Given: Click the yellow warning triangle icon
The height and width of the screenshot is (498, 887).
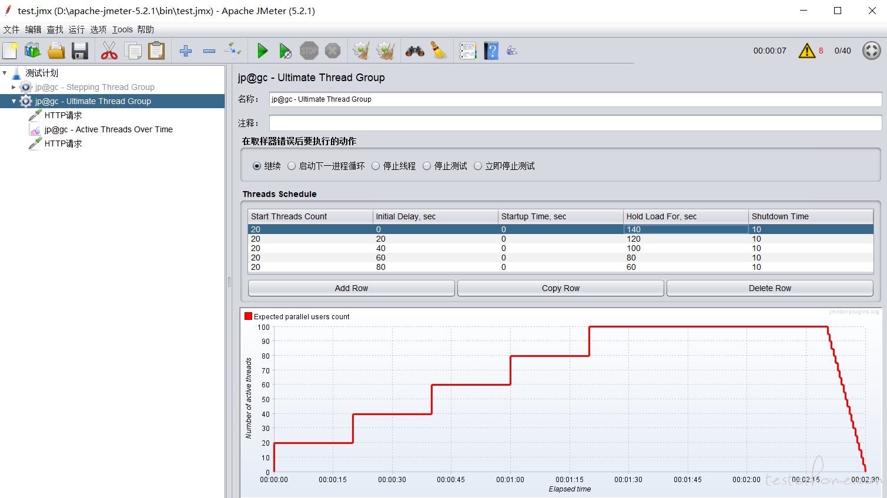Looking at the screenshot, I should tap(807, 51).
